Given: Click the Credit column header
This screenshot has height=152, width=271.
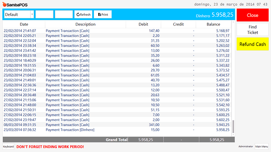Looking at the screenshot, I should 178,24.
